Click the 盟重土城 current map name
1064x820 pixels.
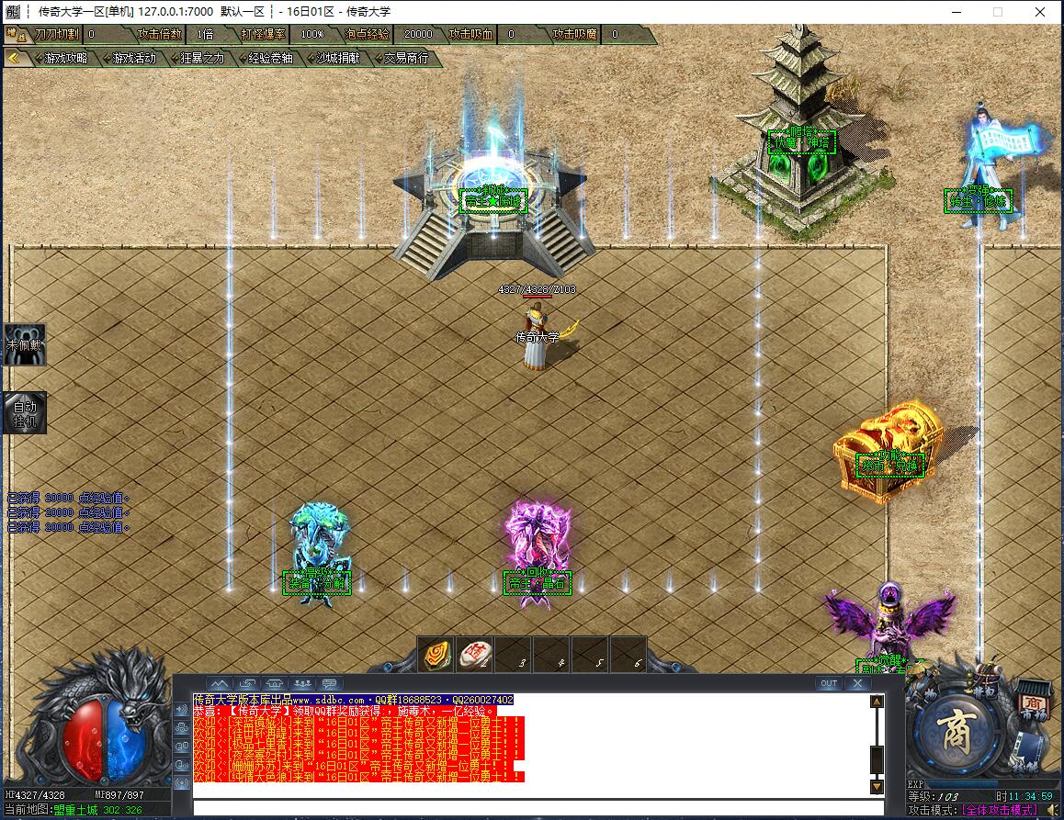tap(75, 810)
